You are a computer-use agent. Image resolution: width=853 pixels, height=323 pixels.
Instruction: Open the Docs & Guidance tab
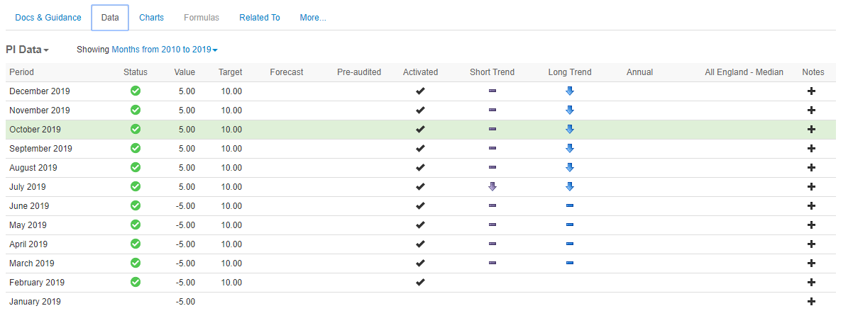(48, 18)
